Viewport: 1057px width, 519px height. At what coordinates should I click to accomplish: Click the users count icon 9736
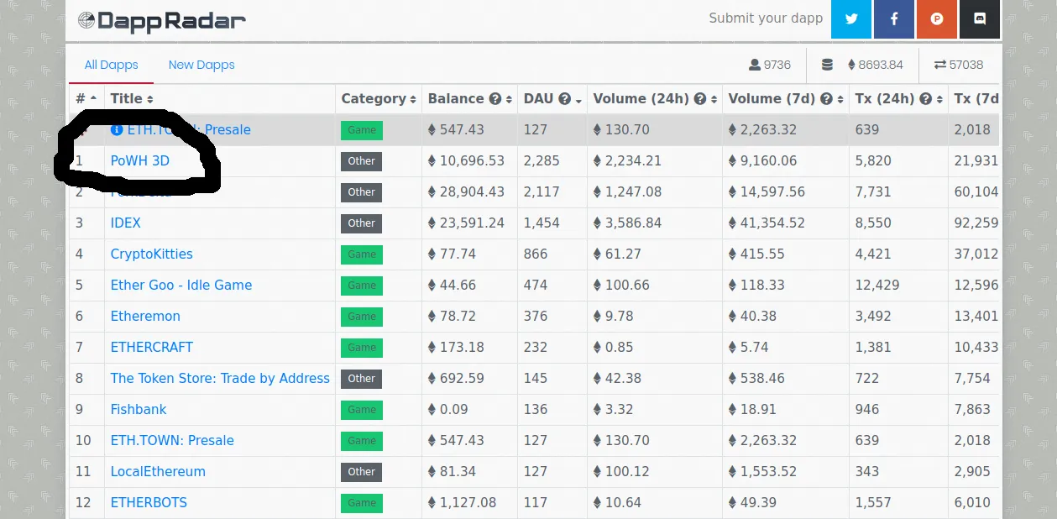(x=755, y=65)
